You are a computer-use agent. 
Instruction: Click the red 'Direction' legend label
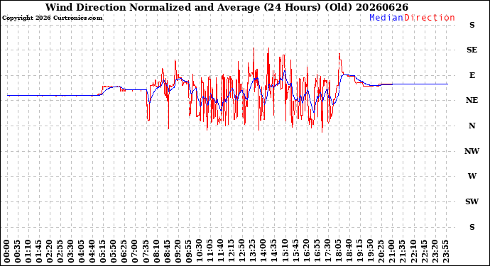coord(430,18)
